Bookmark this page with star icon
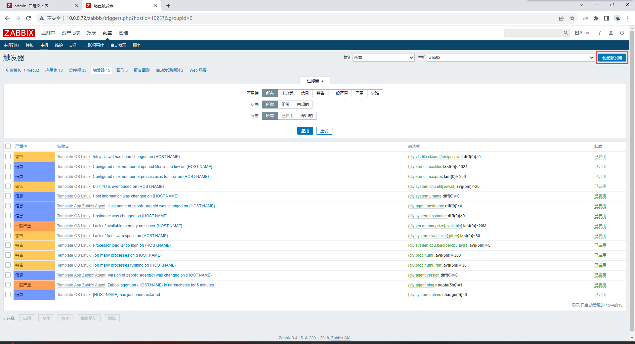 pos(572,18)
